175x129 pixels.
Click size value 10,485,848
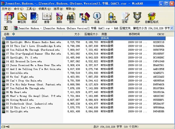click(73, 58)
